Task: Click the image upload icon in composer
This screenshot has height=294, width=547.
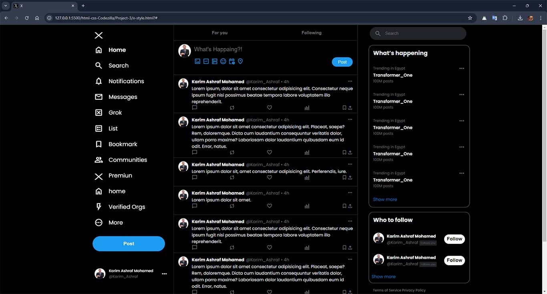Action: pyautogui.click(x=197, y=61)
